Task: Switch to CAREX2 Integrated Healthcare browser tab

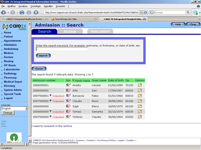Action: (25, 19)
